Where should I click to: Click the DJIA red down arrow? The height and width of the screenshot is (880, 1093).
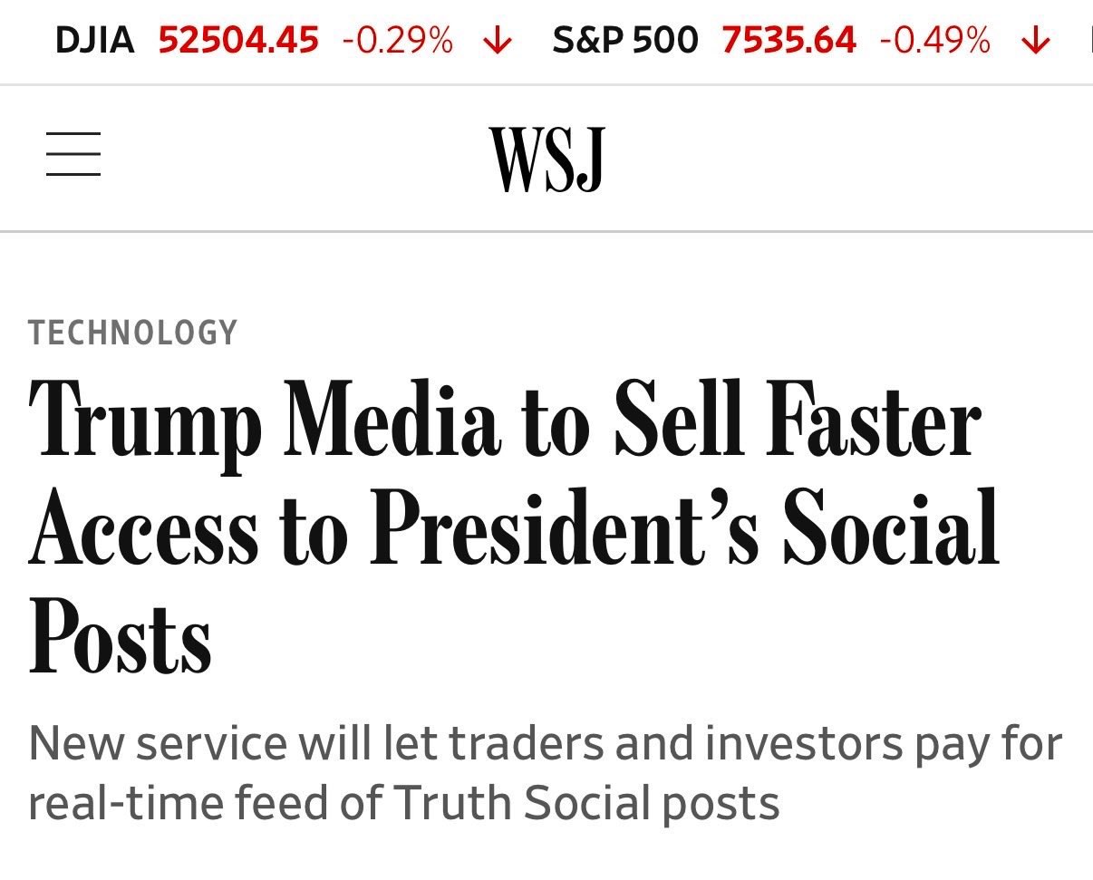498,41
